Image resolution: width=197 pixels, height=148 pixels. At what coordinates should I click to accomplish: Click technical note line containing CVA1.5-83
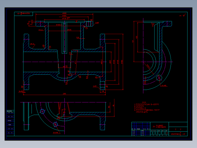click(x=146, y=104)
